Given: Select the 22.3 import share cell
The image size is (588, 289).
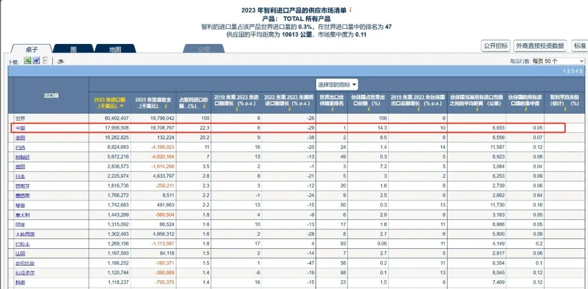Looking at the screenshot, I should point(204,128).
